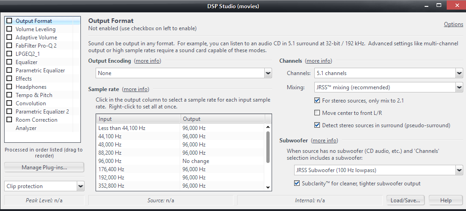
Task: Click the sample rate list scroll down arrow
Action: (x=268, y=187)
